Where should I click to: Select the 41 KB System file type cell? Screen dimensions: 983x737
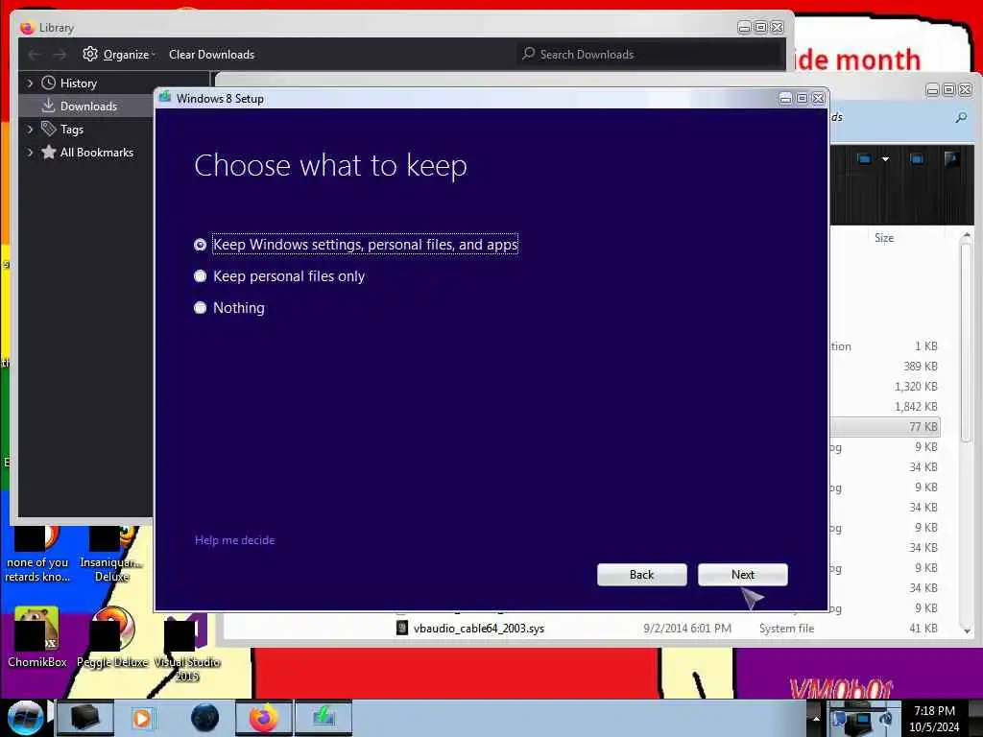(x=786, y=628)
